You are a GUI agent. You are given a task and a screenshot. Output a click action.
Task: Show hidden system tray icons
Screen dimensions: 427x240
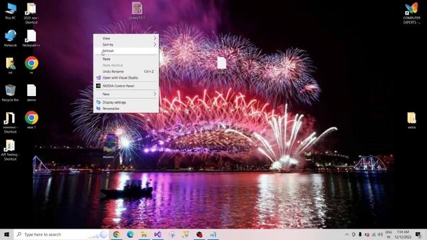347,234
